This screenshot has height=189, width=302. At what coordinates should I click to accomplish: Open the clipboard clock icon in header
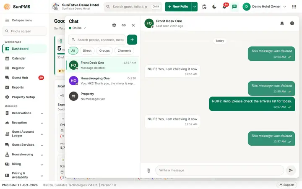coord(204,7)
